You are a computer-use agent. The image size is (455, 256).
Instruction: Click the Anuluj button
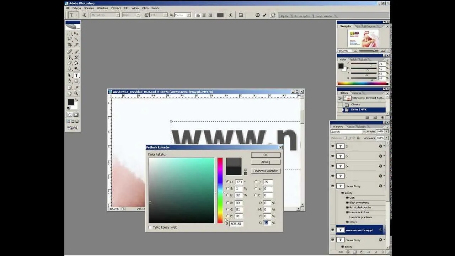tap(265, 162)
